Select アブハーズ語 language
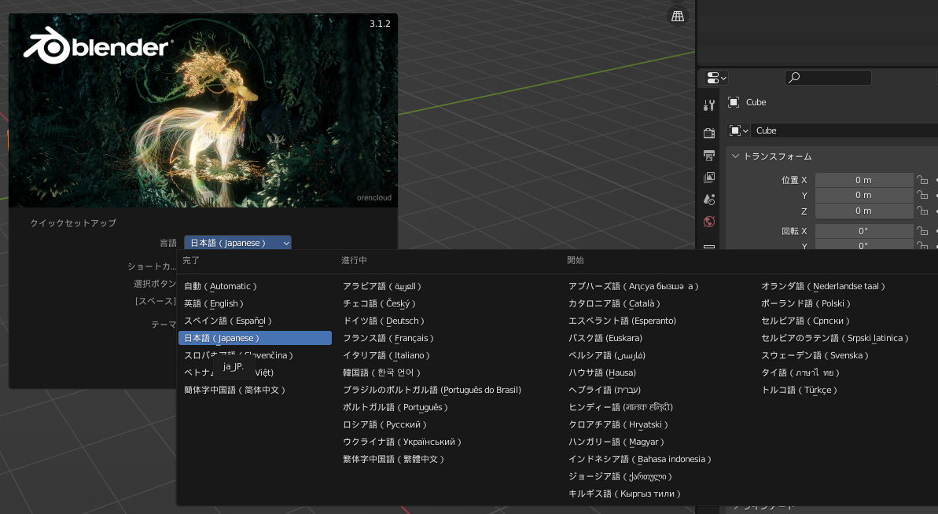Image resolution: width=938 pixels, height=514 pixels. coord(634,286)
